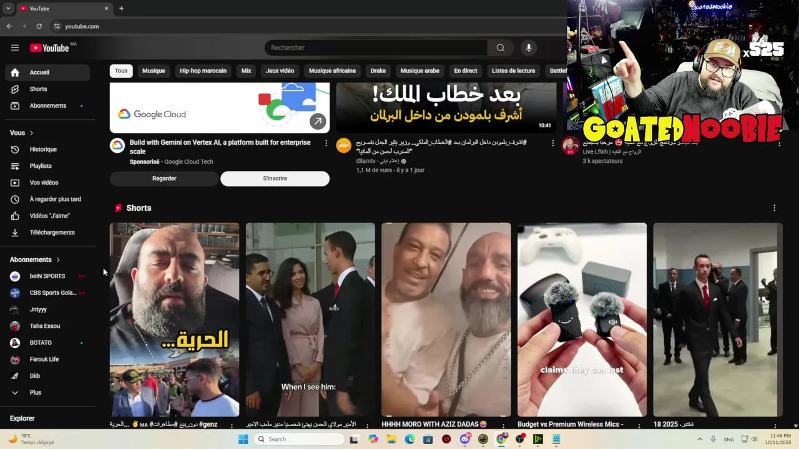799x449 pixels.
Task: Open Farouk Life channel subscription
Action: [x=47, y=359]
